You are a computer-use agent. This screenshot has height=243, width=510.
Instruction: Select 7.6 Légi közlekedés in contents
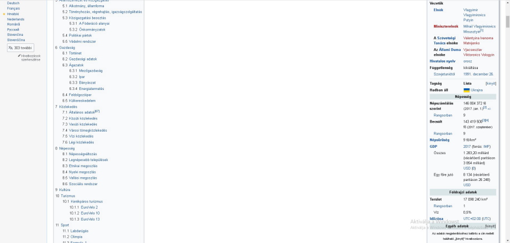click(78, 142)
